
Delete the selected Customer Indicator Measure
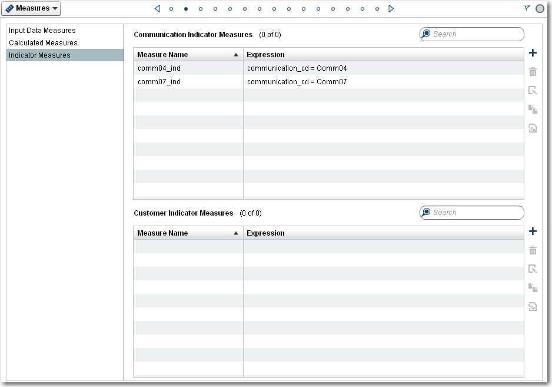tap(533, 250)
